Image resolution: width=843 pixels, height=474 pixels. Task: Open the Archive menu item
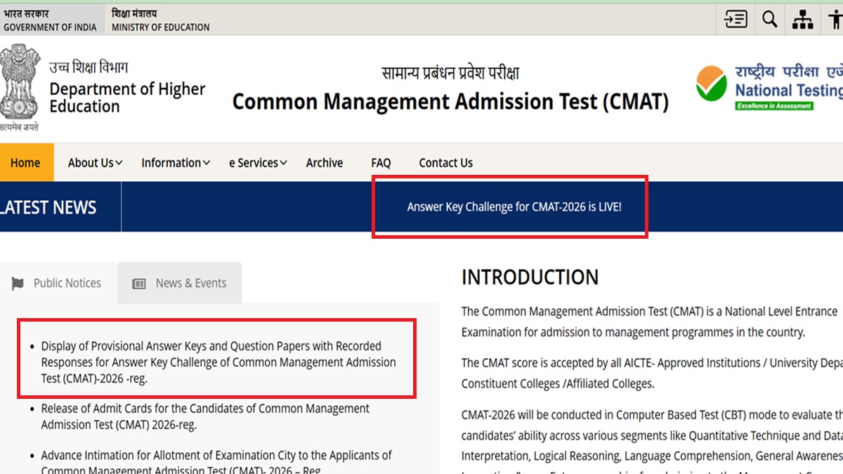[x=325, y=163]
